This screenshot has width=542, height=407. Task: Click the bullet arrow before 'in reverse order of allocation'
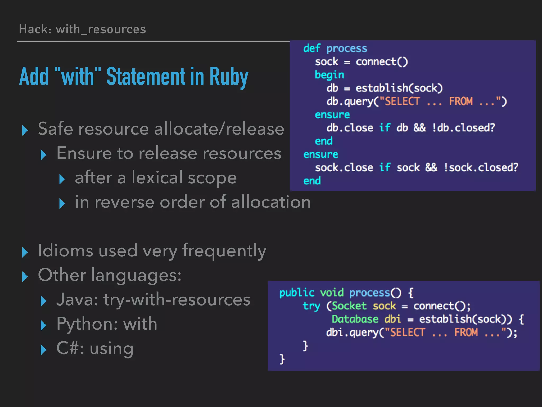click(x=62, y=203)
